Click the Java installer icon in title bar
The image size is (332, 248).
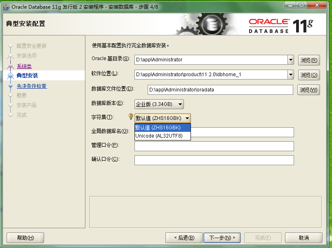click(x=6, y=7)
